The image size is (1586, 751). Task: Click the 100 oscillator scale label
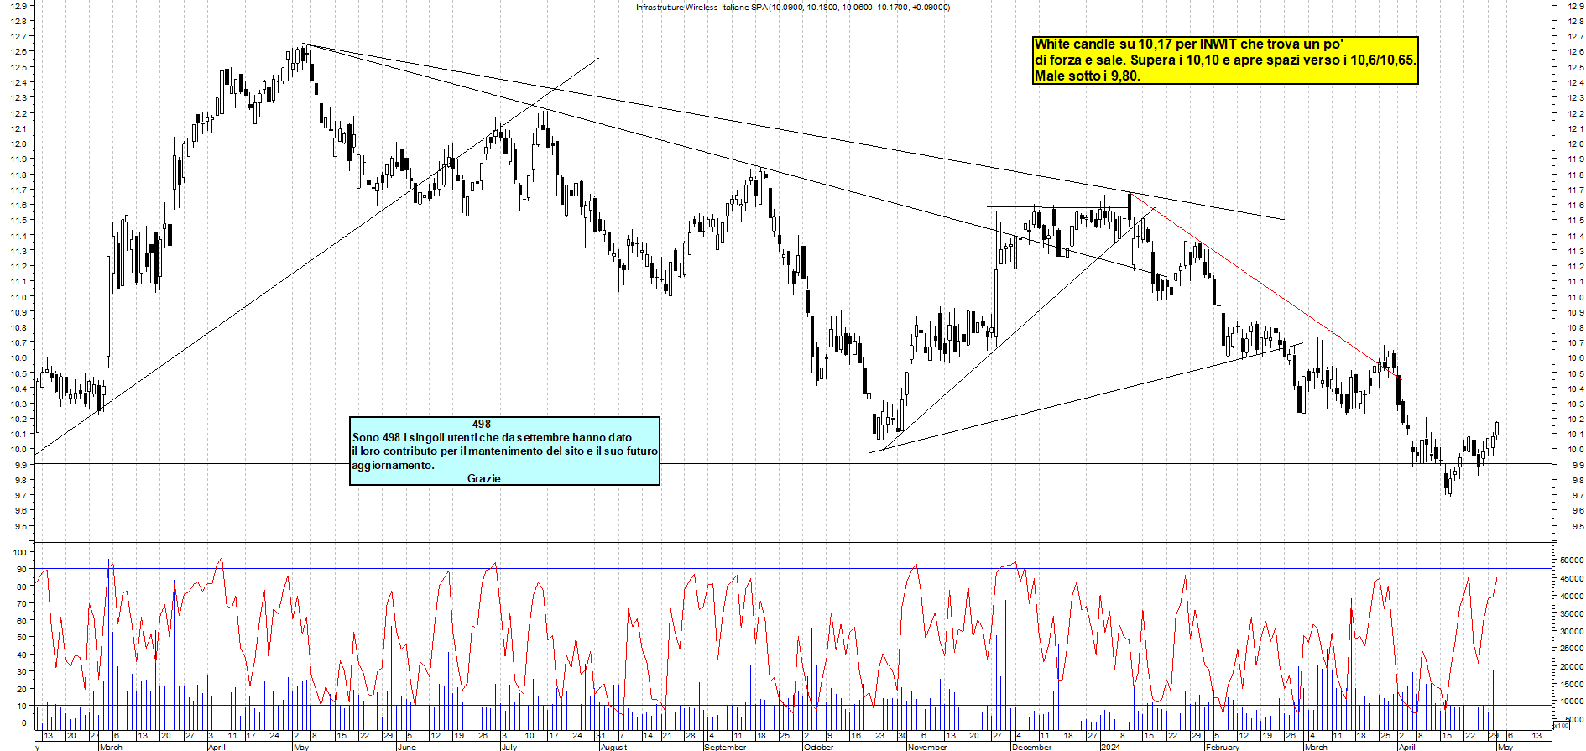click(x=20, y=553)
